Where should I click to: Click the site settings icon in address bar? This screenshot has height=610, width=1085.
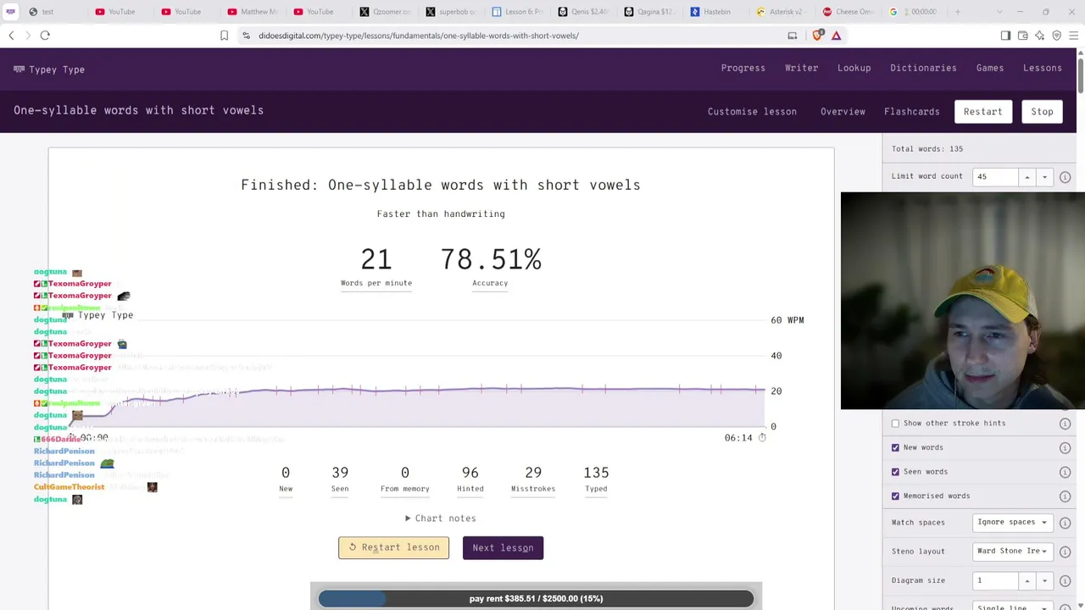(246, 36)
